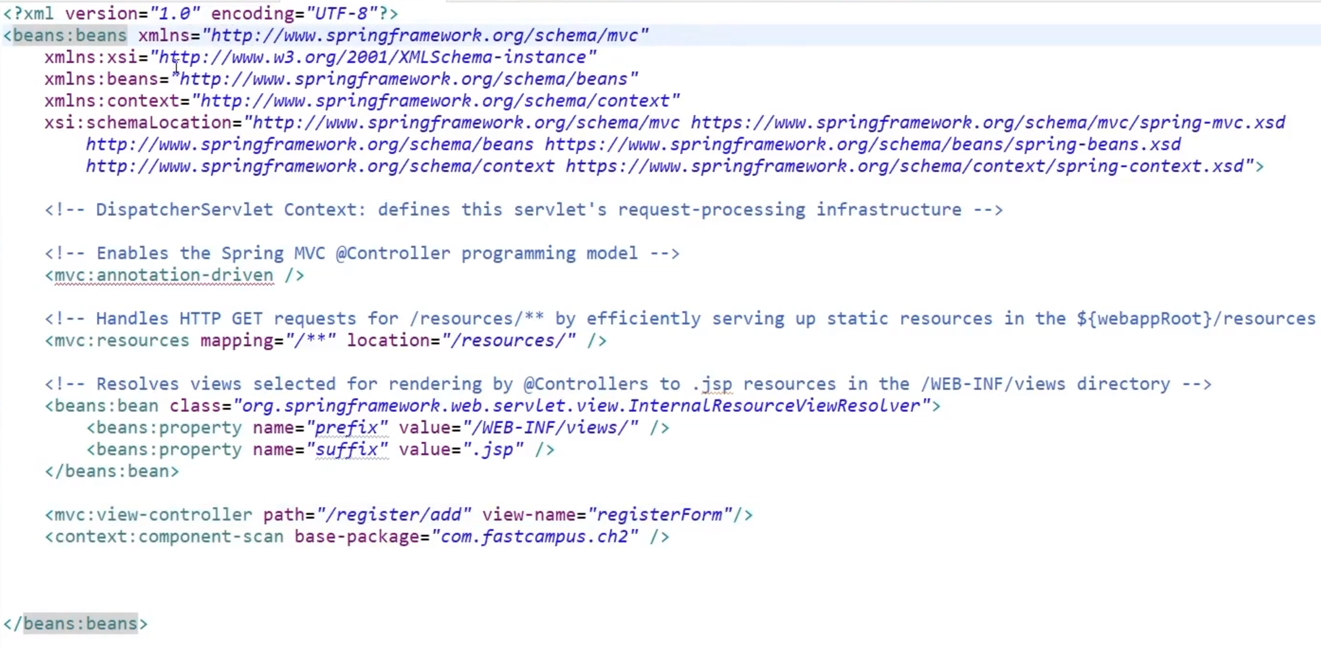Click the spring-mvc.xsd schema URL
Viewport: 1321px width, 647px height.
point(987,123)
